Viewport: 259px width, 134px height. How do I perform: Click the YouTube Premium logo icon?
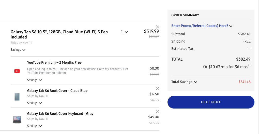point(17,71)
